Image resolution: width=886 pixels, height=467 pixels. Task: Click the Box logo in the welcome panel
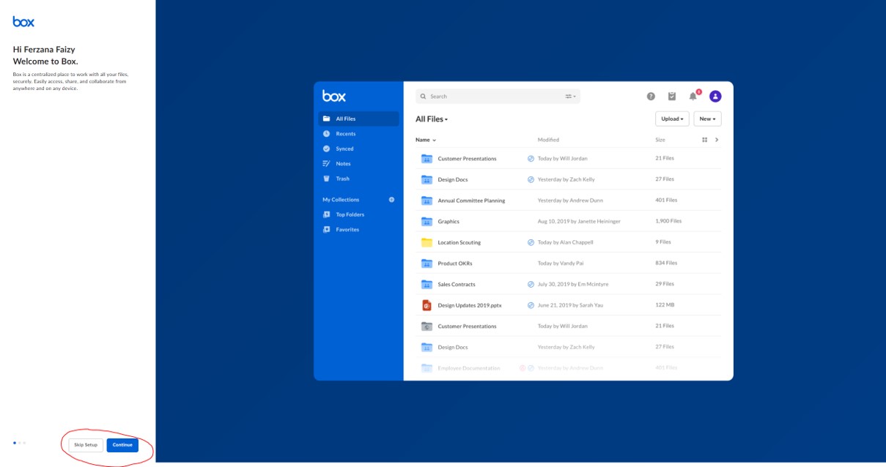[x=23, y=22]
